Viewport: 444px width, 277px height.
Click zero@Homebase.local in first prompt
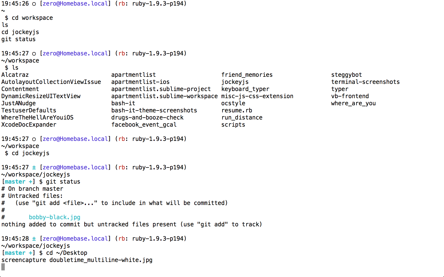[x=75, y=4]
